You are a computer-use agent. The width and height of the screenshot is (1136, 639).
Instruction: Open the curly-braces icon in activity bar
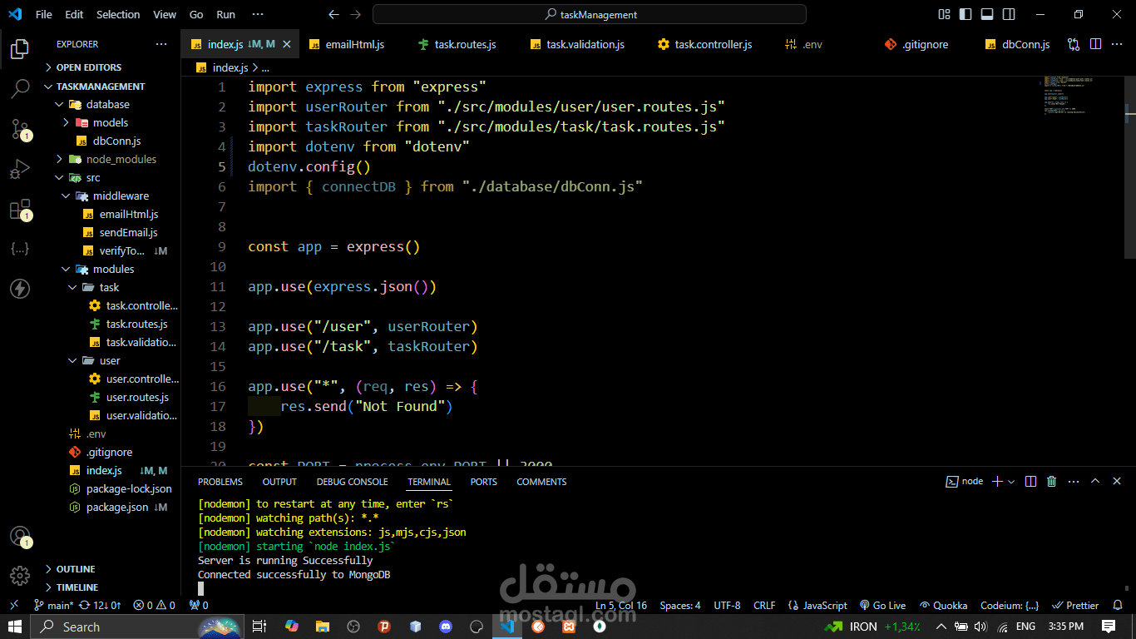(x=19, y=249)
